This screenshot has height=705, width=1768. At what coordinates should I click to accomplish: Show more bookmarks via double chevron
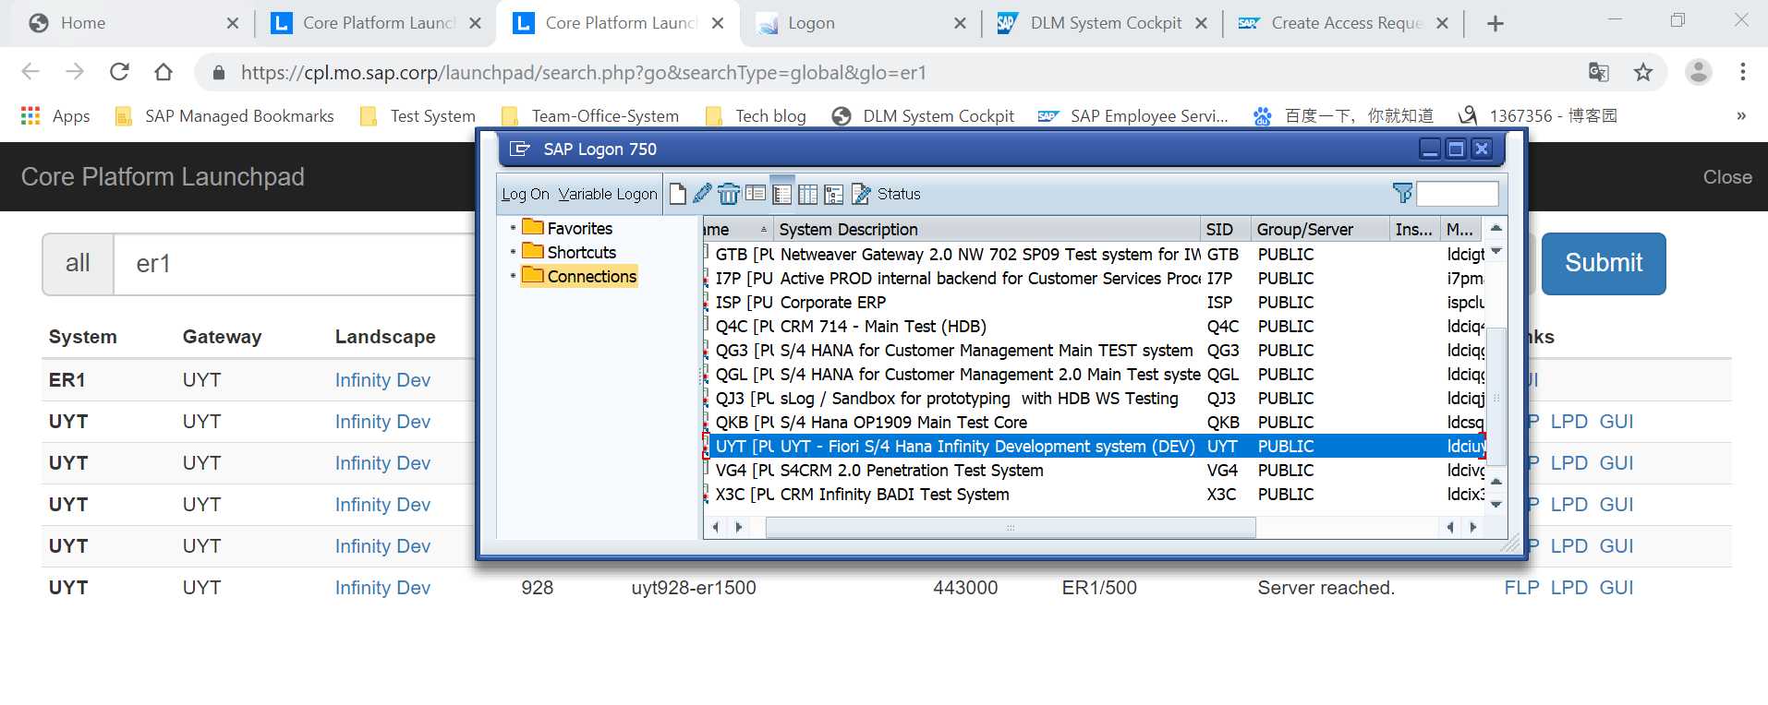(1741, 115)
